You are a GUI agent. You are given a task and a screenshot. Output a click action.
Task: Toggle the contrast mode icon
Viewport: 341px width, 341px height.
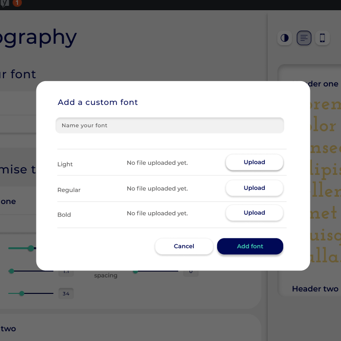click(x=285, y=38)
